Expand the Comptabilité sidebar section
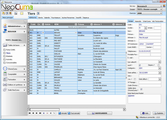The image size is (167, 120). click(14, 74)
